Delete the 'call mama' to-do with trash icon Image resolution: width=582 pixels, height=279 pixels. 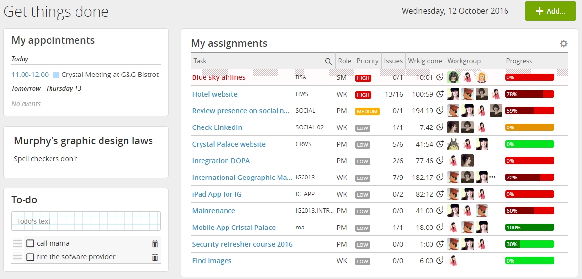(x=155, y=244)
